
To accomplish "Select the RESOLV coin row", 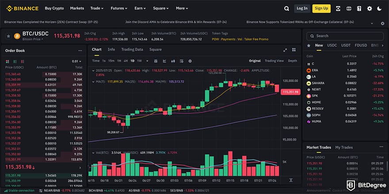I will 345,108.
